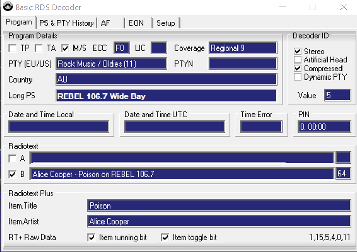Switch to the PS & PTY History tab
The width and height of the screenshot is (357, 252).
tap(67, 23)
